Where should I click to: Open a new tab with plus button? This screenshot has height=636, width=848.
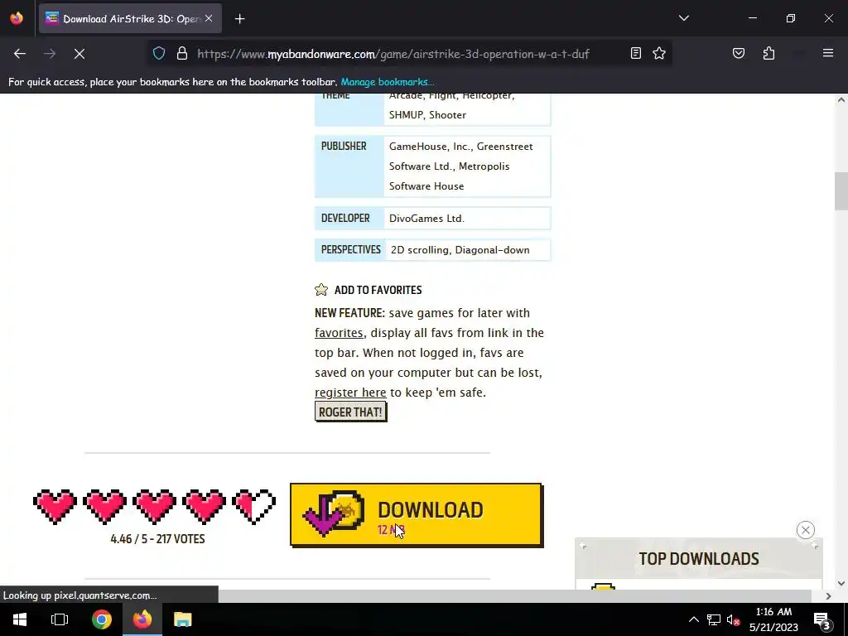[x=239, y=19]
